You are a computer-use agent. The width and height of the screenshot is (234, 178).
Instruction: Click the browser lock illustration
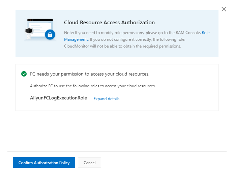pyautogui.click(x=40, y=30)
